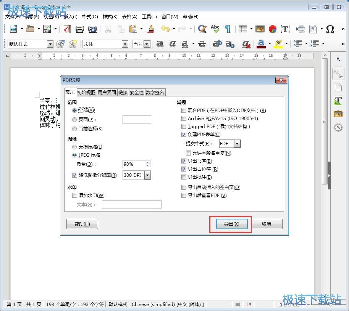349x311 pixels.
Task: Type in the 页面 page range field
Action: (136, 119)
